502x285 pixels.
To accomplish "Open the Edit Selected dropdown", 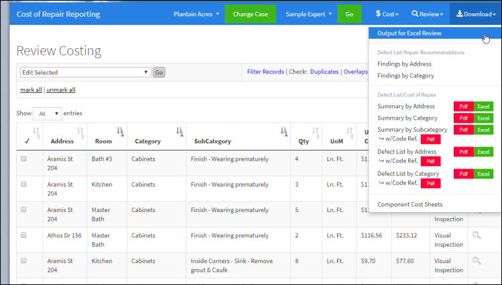I will 84,72.
